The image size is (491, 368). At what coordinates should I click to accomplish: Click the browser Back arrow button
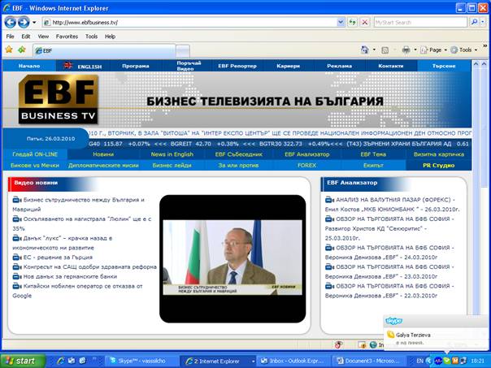coord(10,22)
